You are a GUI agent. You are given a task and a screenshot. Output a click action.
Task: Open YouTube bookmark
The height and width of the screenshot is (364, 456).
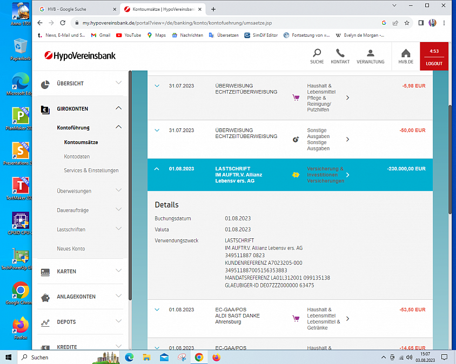tap(128, 35)
